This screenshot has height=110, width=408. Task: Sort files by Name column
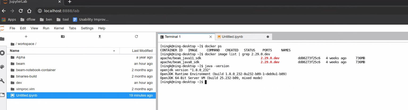(x=63, y=51)
